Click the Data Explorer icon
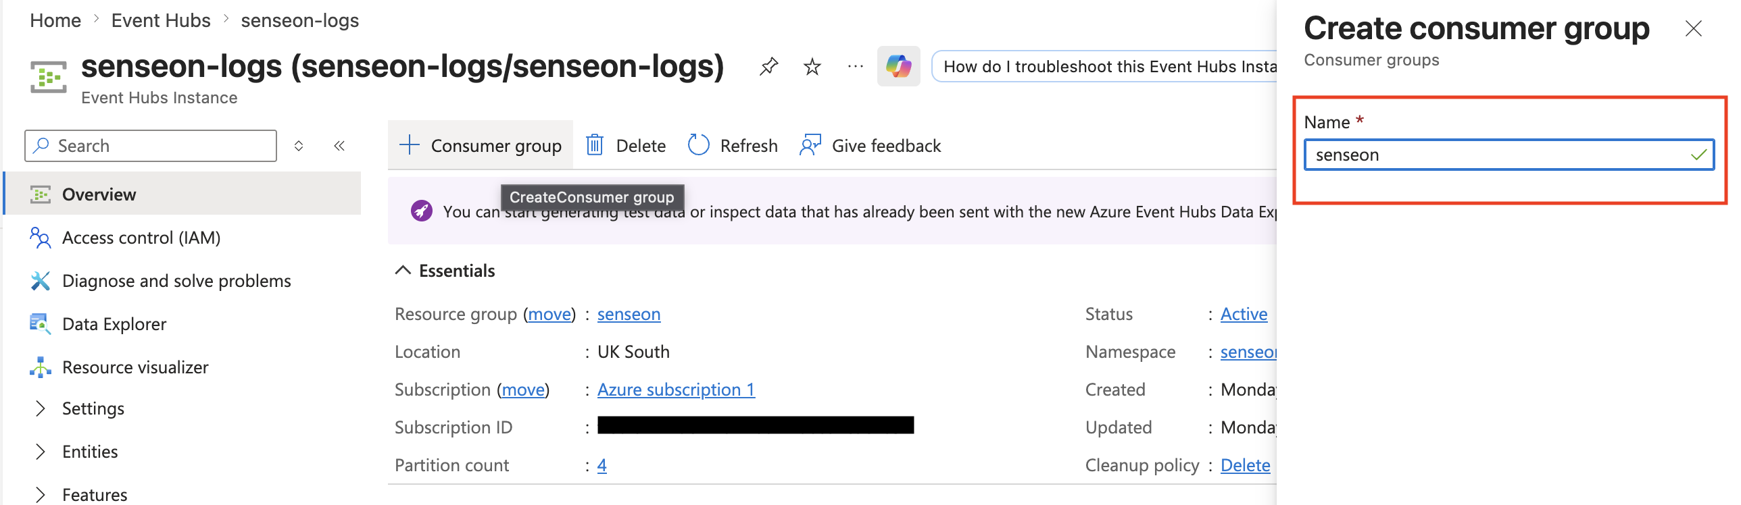1741x505 pixels. pos(41,324)
